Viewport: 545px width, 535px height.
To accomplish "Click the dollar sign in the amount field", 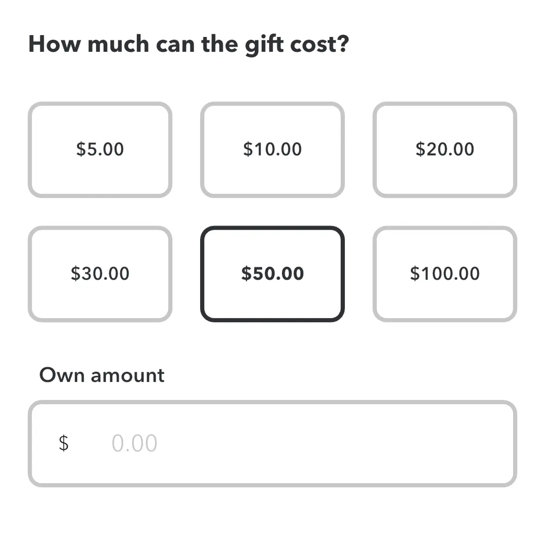I will coord(64,443).
